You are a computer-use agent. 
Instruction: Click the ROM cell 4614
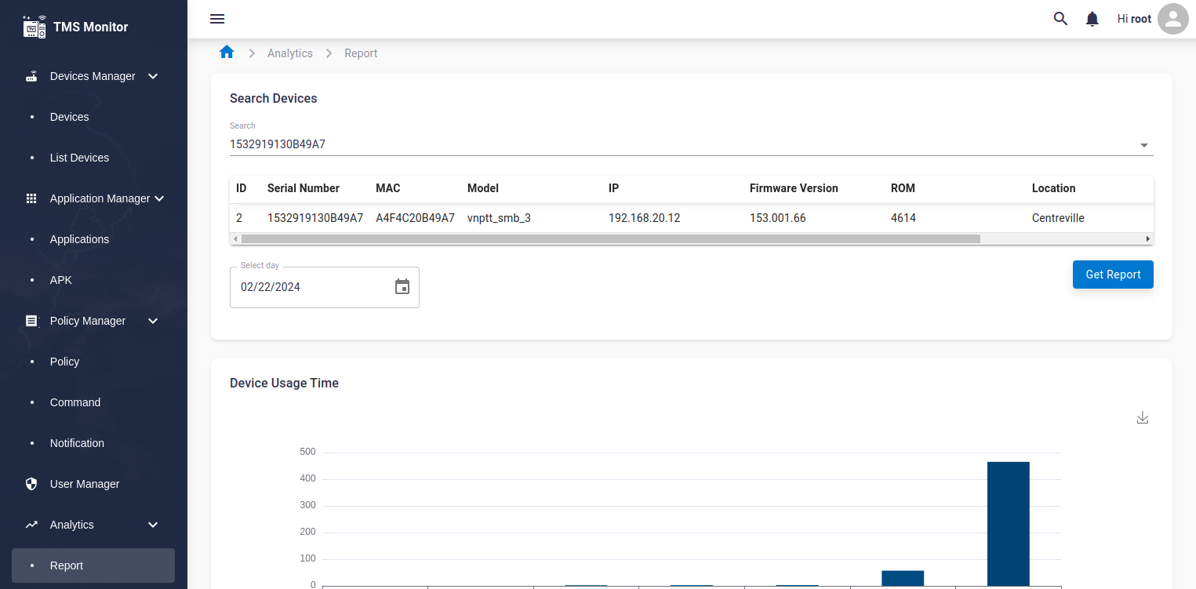click(x=903, y=218)
